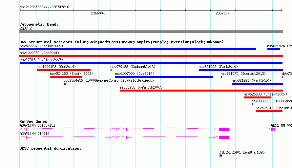The width and height of the screenshot is (292, 168).
Task: Click the segmental duplication blue block
Action: [x=221, y=156]
